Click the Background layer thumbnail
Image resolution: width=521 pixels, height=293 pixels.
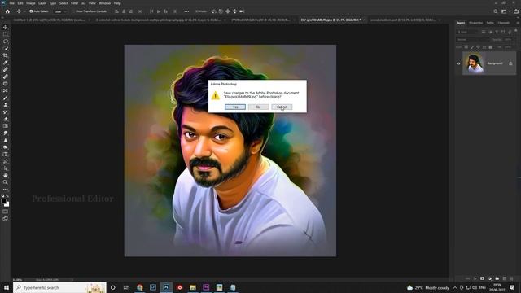[473, 63]
